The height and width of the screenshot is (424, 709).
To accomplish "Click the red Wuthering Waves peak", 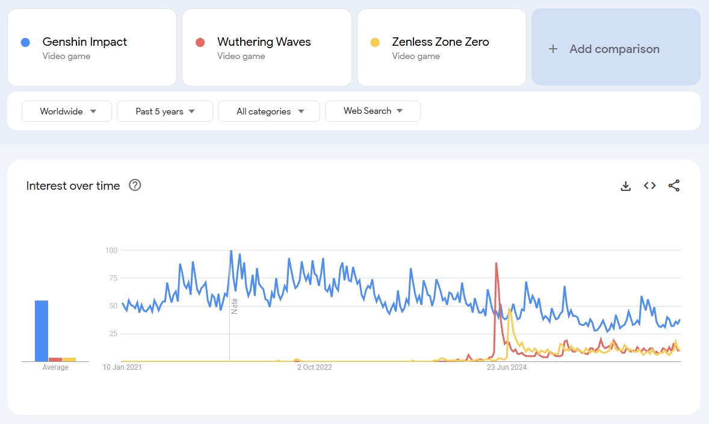I will [497, 263].
